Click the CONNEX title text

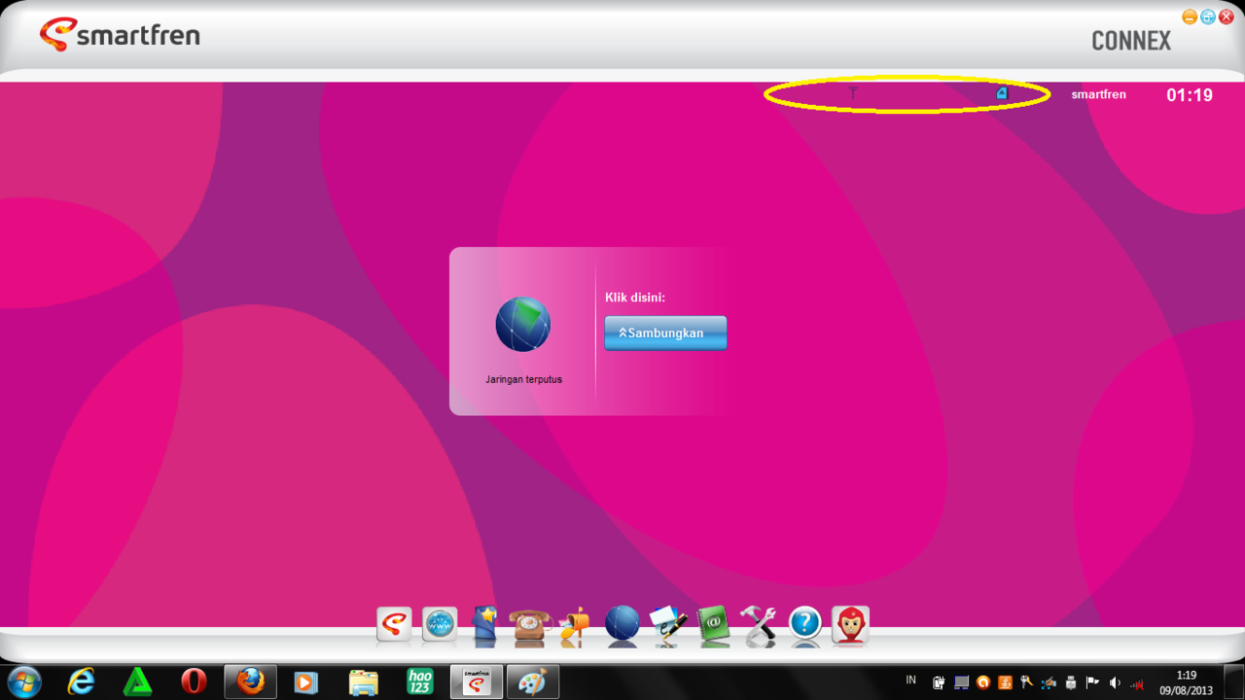[x=1131, y=41]
